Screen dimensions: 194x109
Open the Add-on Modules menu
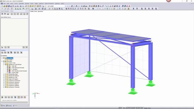point(49,4)
